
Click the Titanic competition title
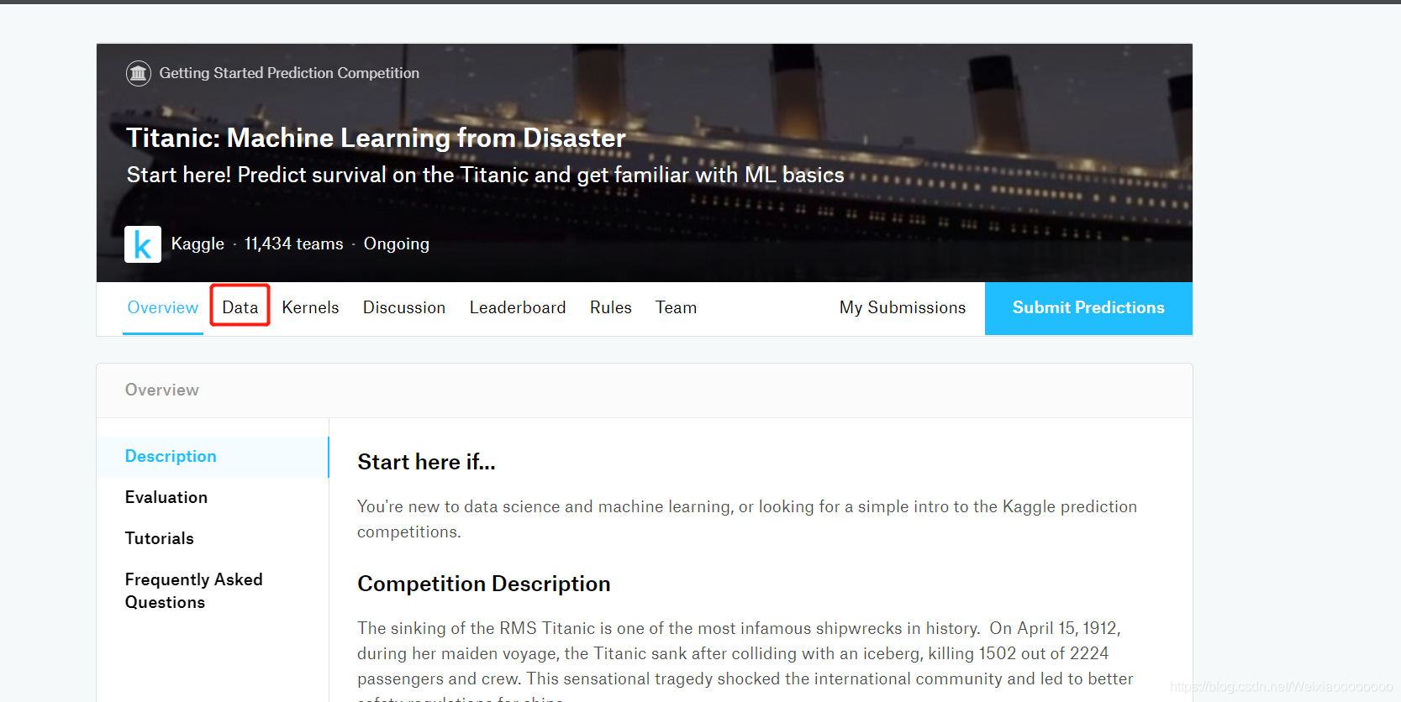coord(376,138)
